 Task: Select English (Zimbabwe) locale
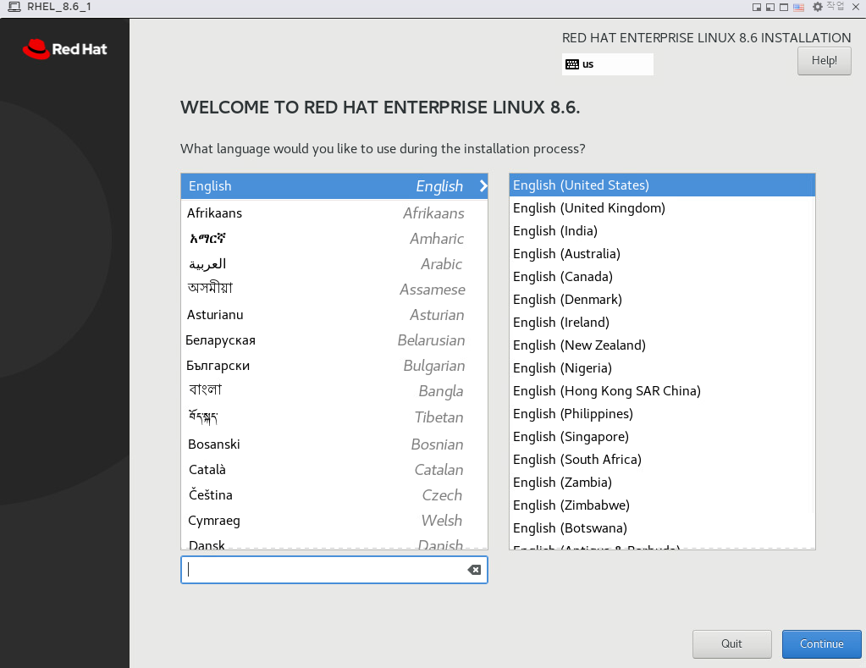click(662, 505)
